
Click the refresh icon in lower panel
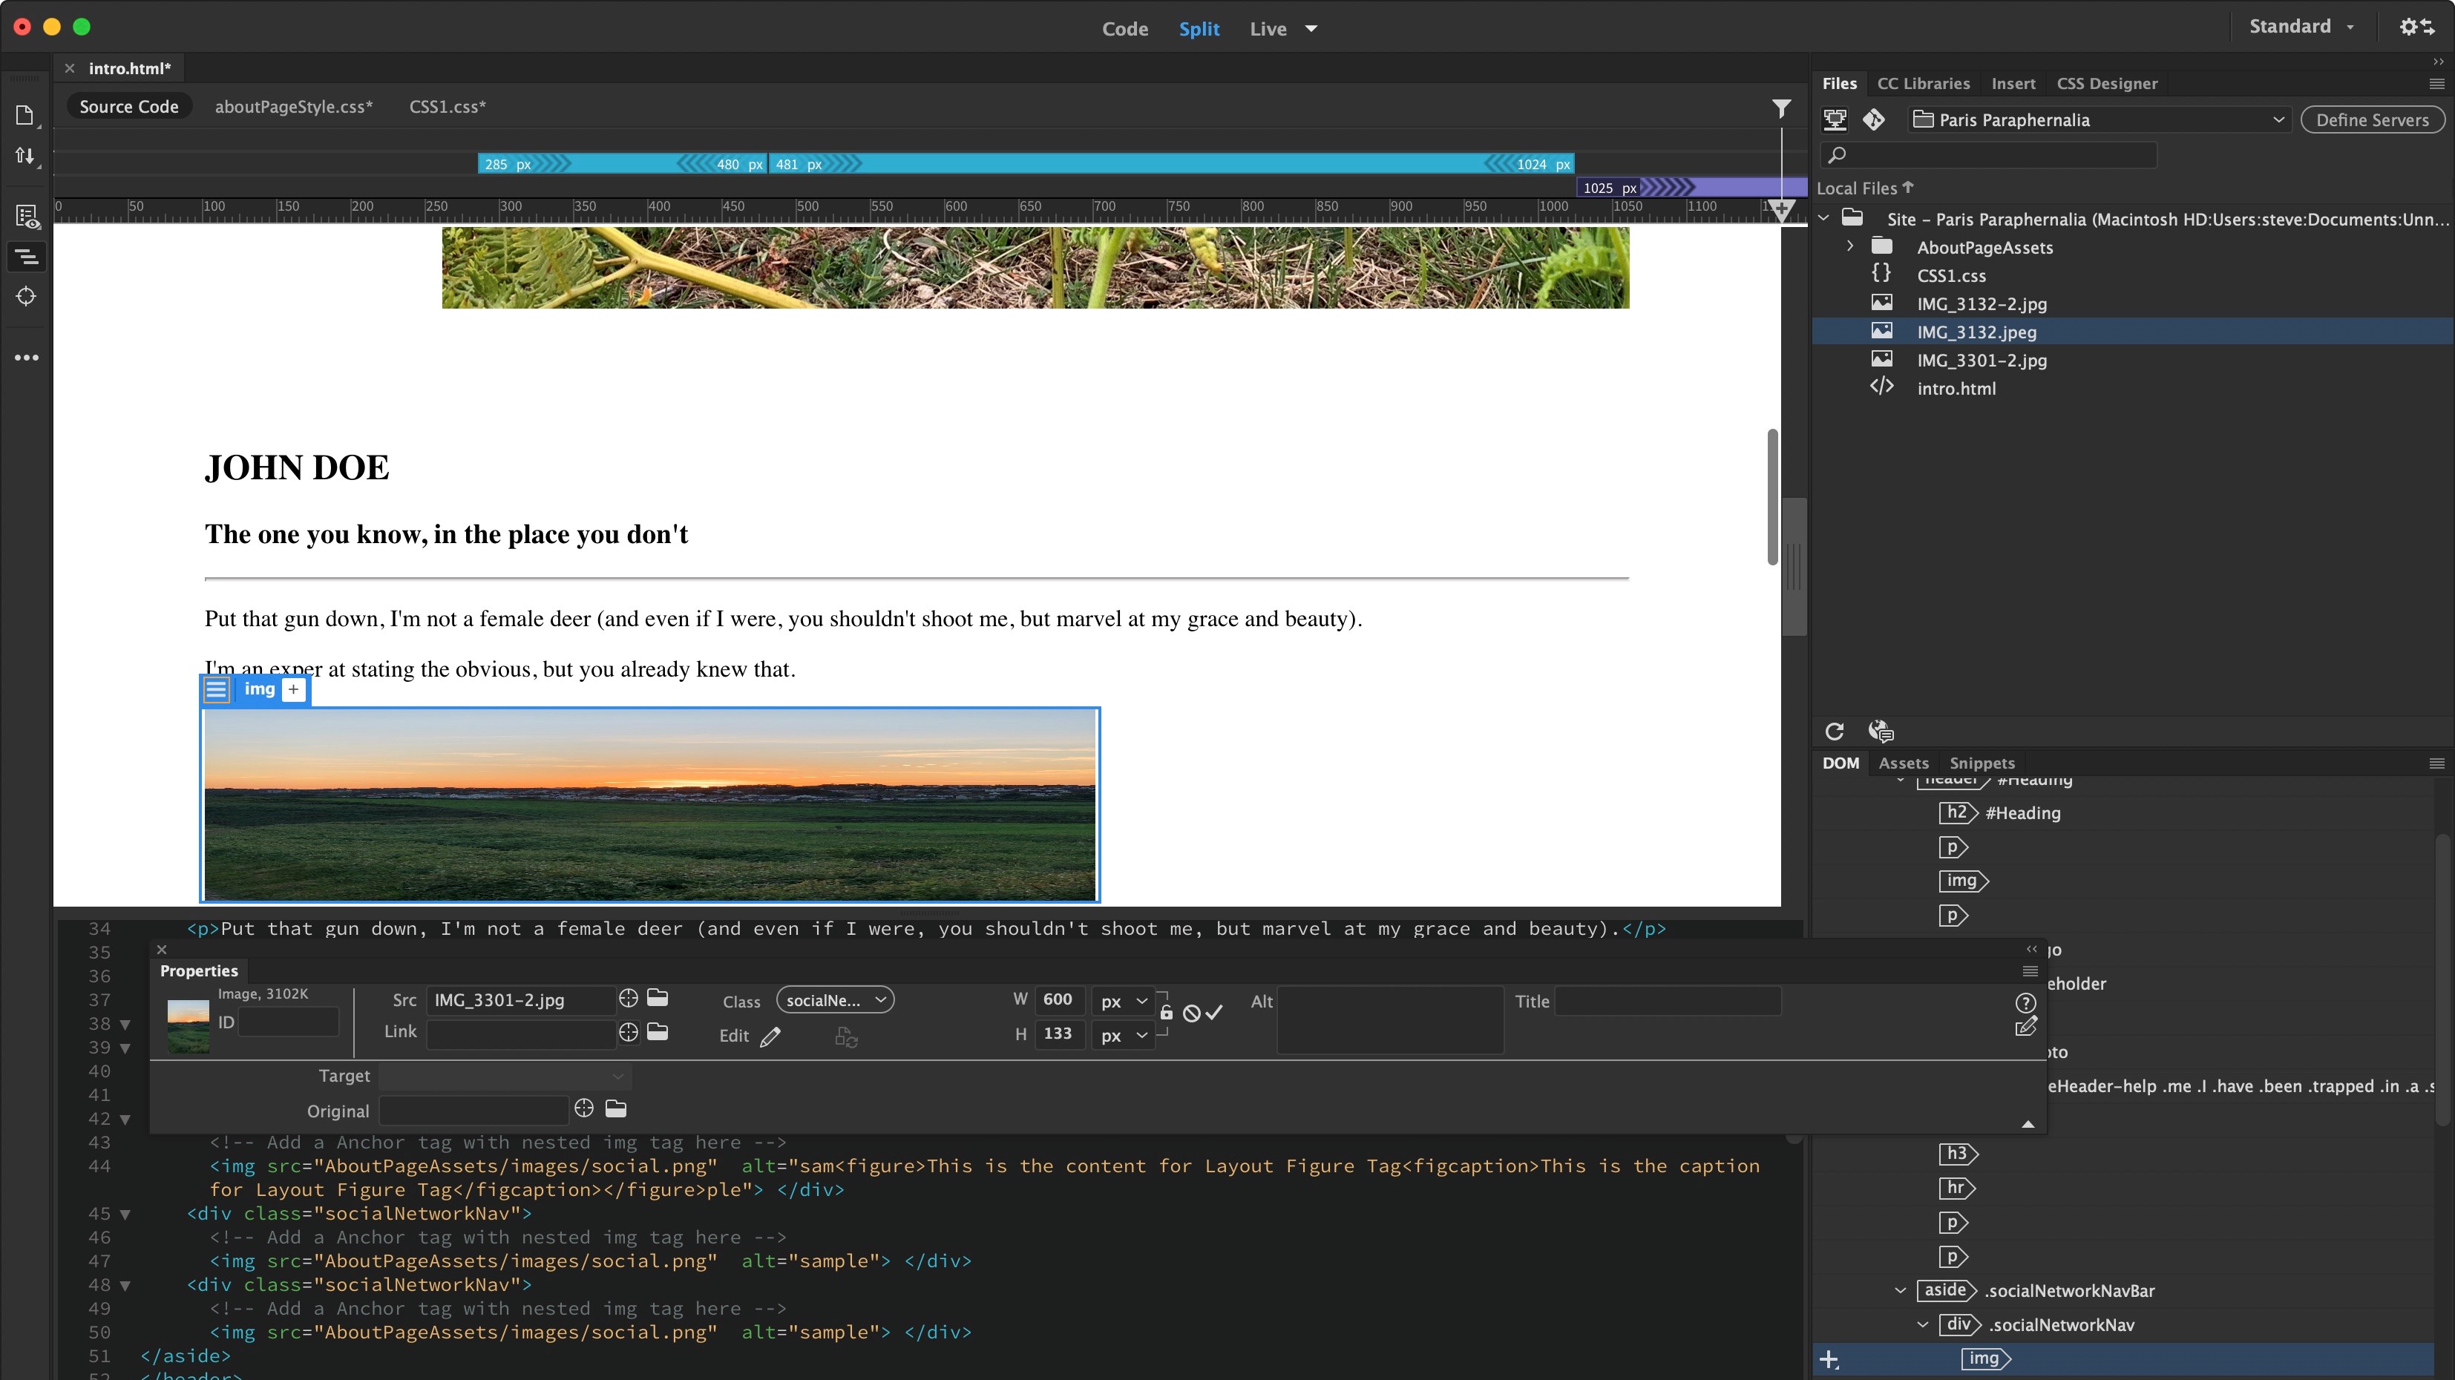tap(1838, 732)
